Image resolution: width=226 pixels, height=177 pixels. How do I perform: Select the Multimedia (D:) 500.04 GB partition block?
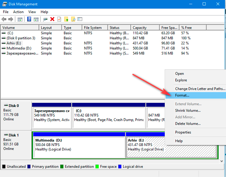pyautogui.click(x=79, y=145)
